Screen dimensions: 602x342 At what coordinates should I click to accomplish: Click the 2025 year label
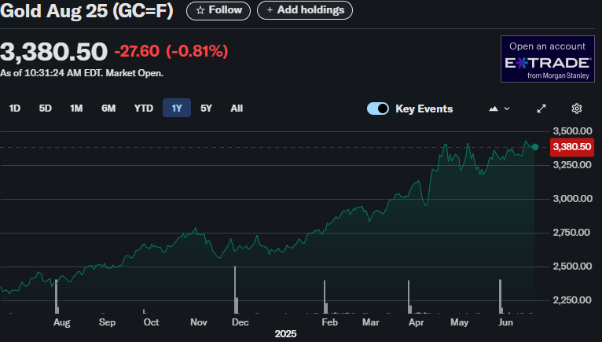[x=285, y=334]
